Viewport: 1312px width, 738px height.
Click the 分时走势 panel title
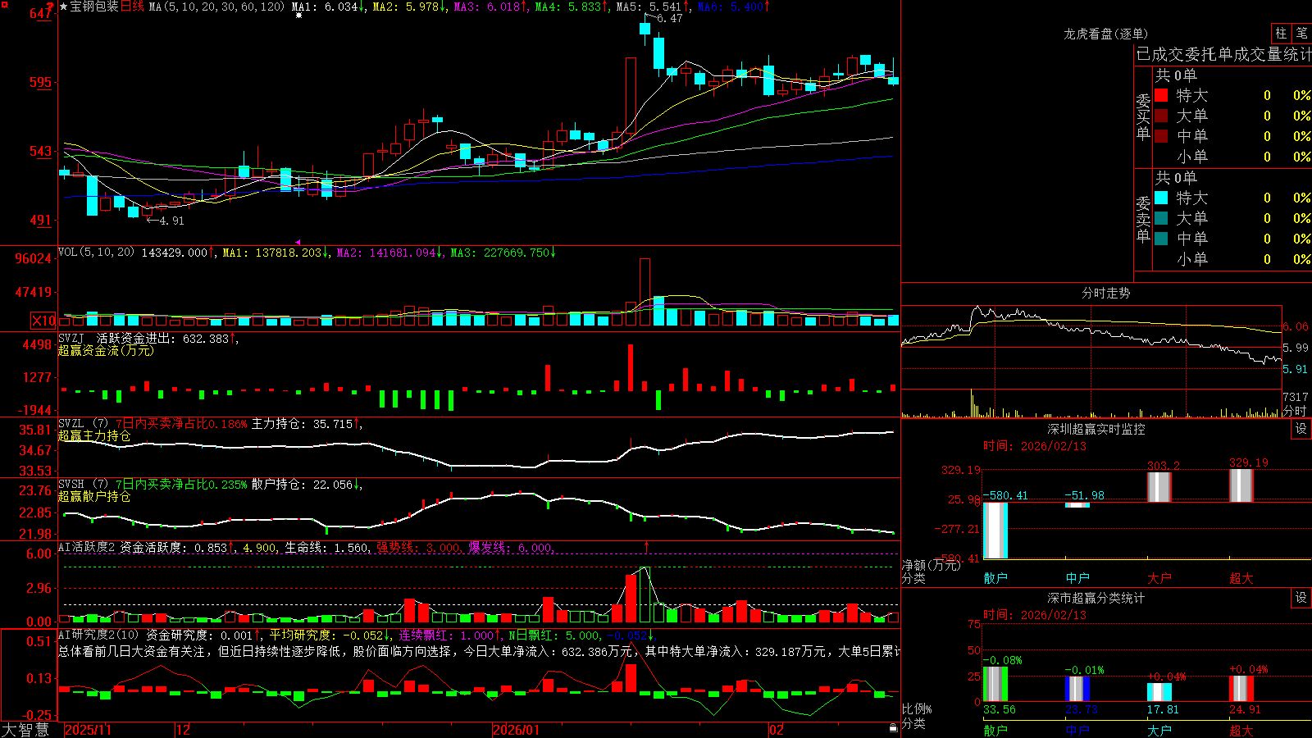coord(1105,293)
